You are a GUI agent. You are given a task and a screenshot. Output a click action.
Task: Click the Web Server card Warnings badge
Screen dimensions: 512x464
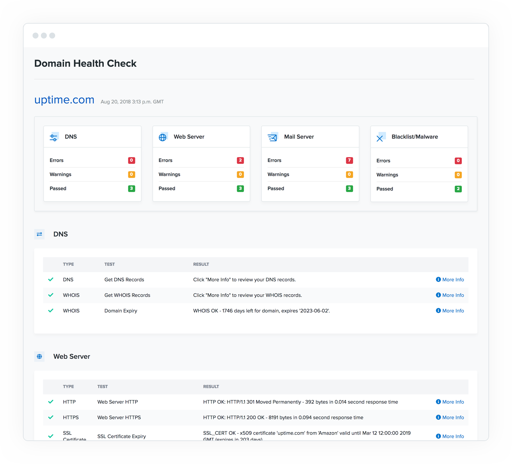point(240,174)
